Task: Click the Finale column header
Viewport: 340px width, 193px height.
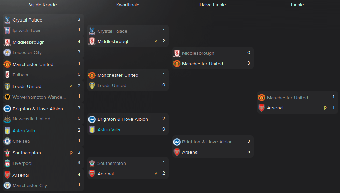Action: 297,5
